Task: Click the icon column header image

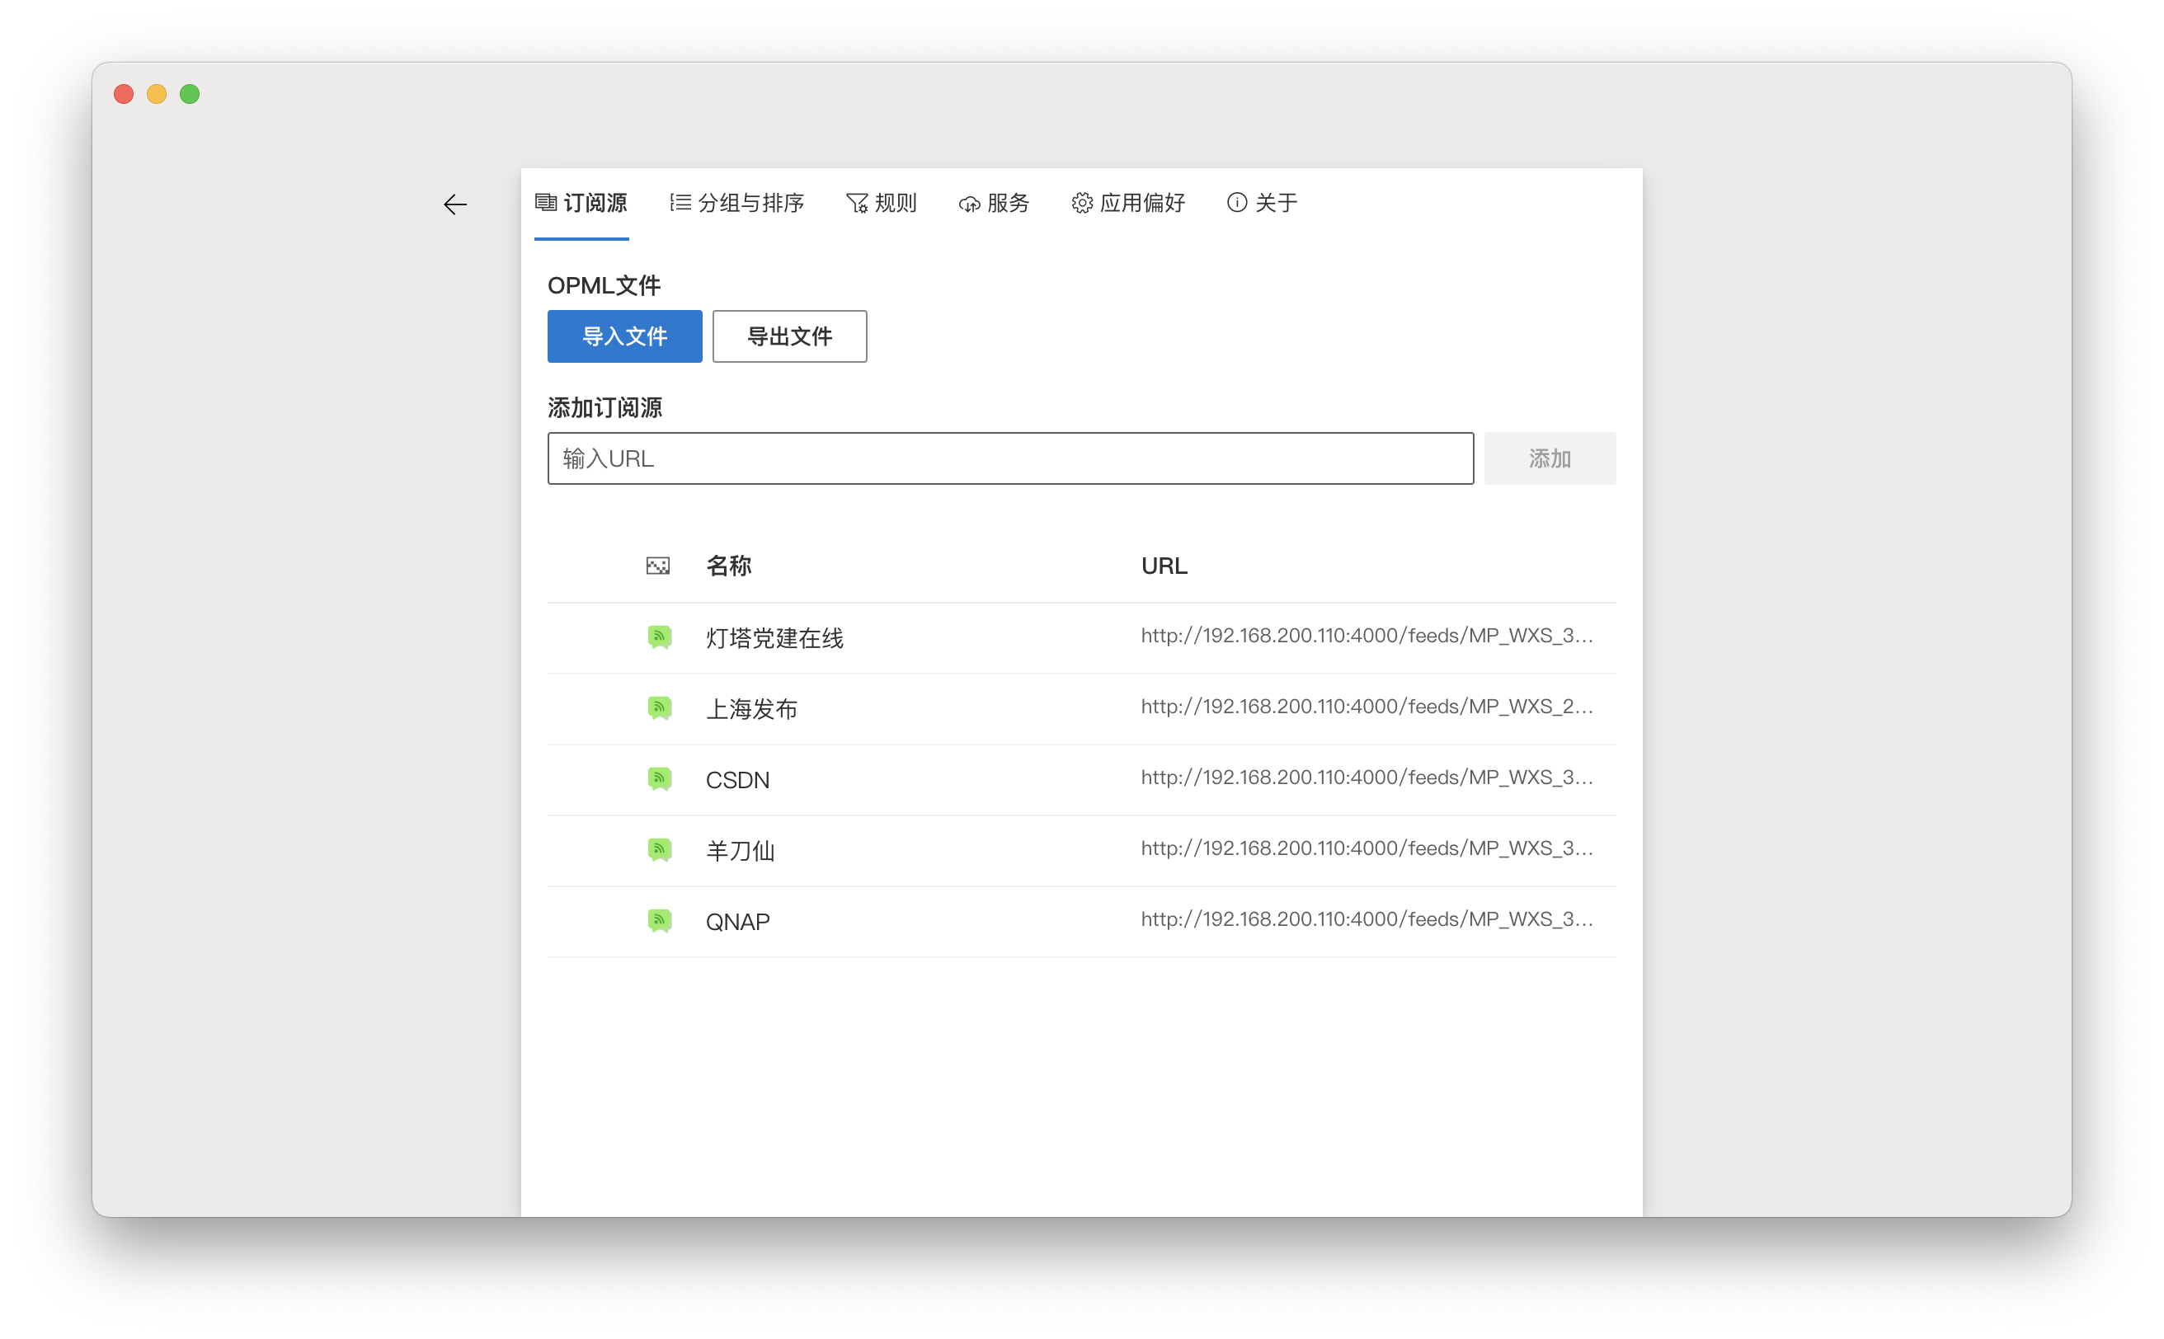Action: pyautogui.click(x=657, y=566)
